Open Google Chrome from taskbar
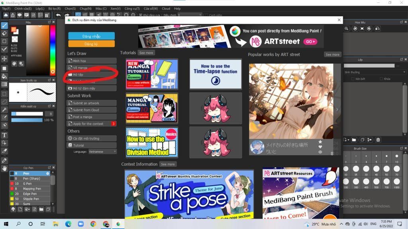The height and width of the screenshot is (229, 408). 93,224
